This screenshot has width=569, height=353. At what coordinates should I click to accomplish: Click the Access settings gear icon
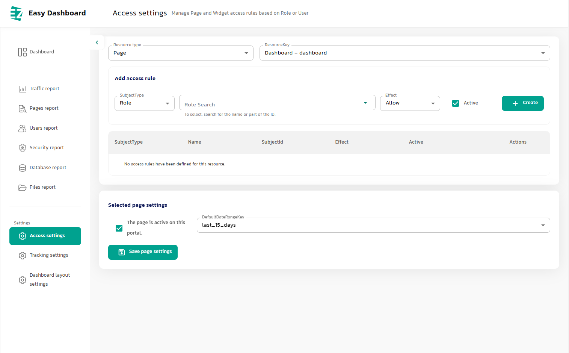point(22,236)
